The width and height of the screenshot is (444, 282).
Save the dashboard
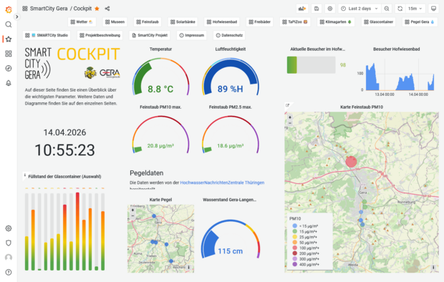[317, 9]
